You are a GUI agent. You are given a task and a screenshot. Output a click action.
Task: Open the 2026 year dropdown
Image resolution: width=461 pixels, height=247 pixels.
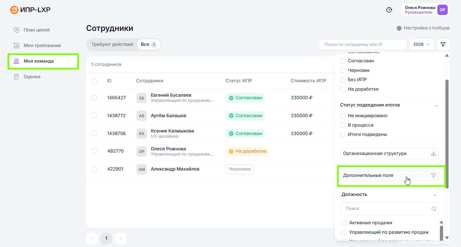tap(421, 44)
